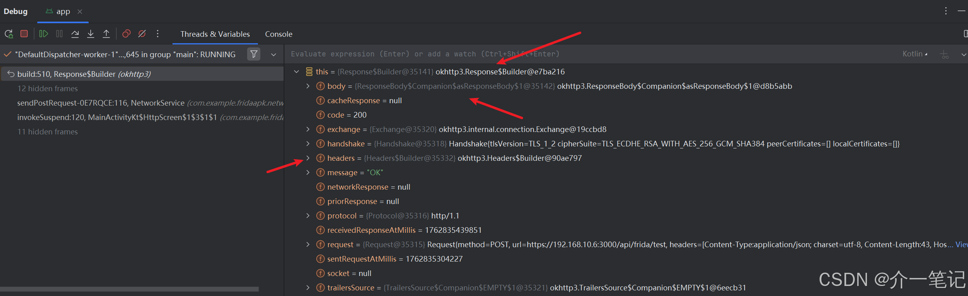Click the DefaultDispatcher-worker-1 thread label

coord(125,54)
